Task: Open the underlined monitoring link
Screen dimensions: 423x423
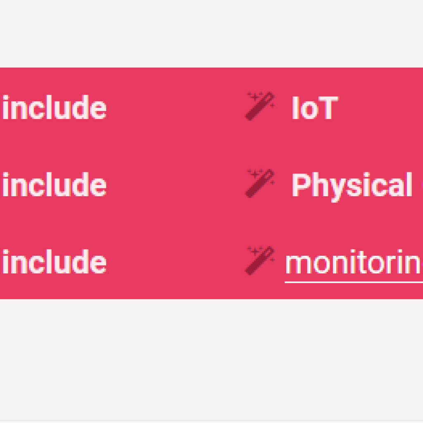Action: [x=354, y=262]
